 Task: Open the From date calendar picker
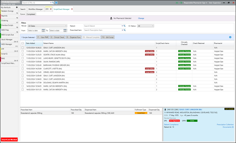(43, 30)
